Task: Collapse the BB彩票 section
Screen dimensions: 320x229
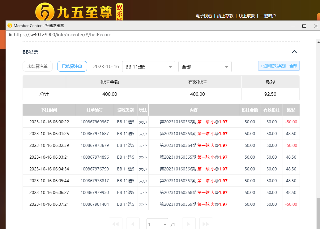Action: tap(294, 52)
